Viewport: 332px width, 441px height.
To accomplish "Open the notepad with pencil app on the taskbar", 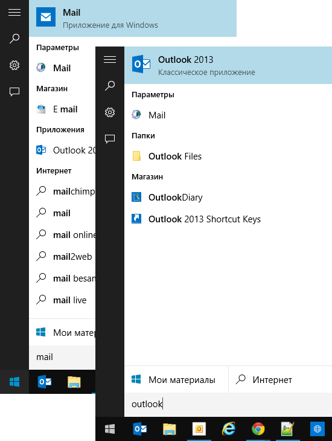I will tap(288, 429).
